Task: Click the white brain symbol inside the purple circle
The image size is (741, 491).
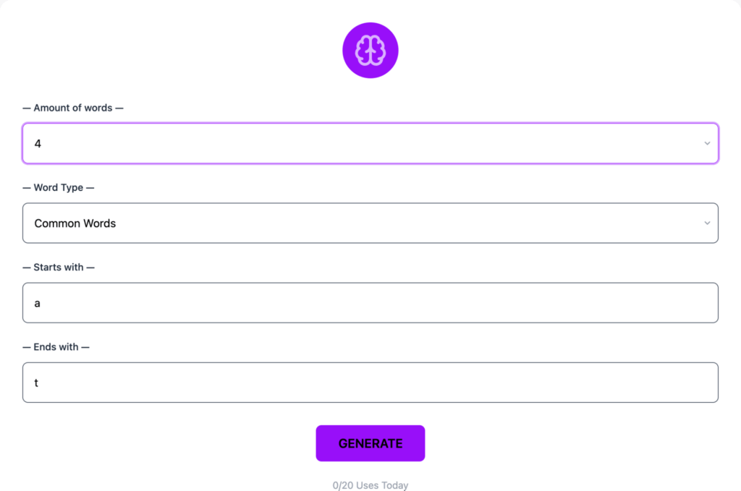Action: click(370, 51)
